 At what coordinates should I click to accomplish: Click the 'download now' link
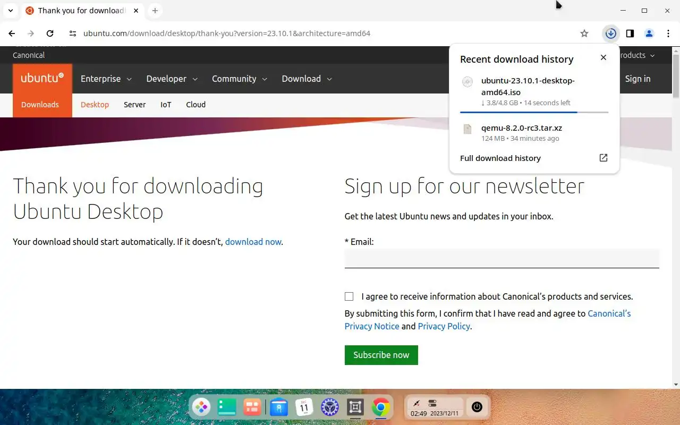coord(253,242)
